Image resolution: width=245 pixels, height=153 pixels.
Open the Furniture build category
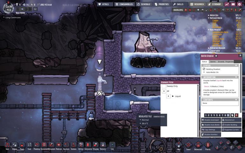click(66, 145)
